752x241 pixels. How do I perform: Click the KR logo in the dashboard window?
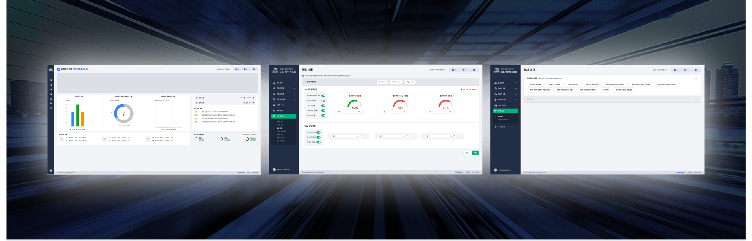click(51, 69)
